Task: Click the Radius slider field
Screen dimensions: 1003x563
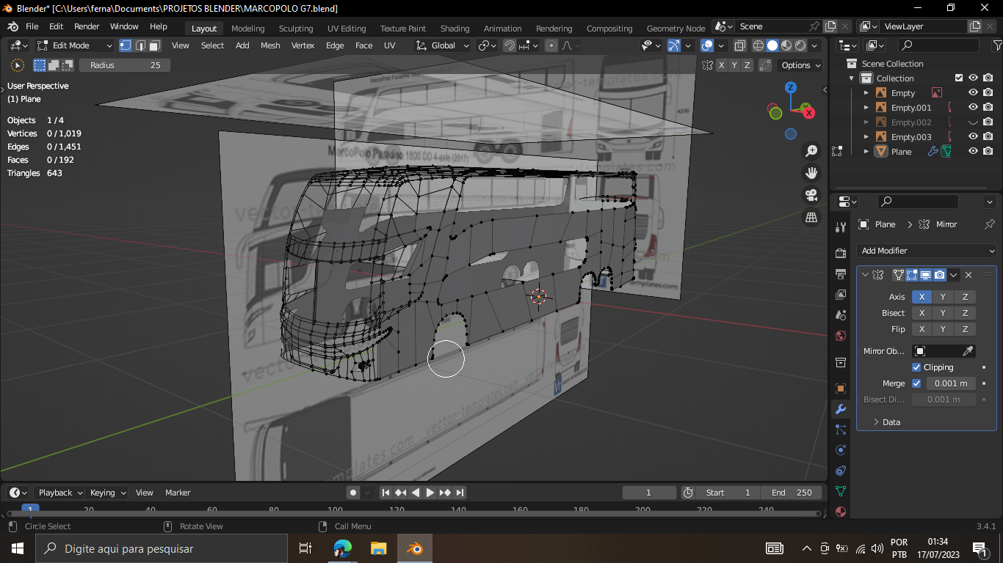Action: tap(125, 65)
